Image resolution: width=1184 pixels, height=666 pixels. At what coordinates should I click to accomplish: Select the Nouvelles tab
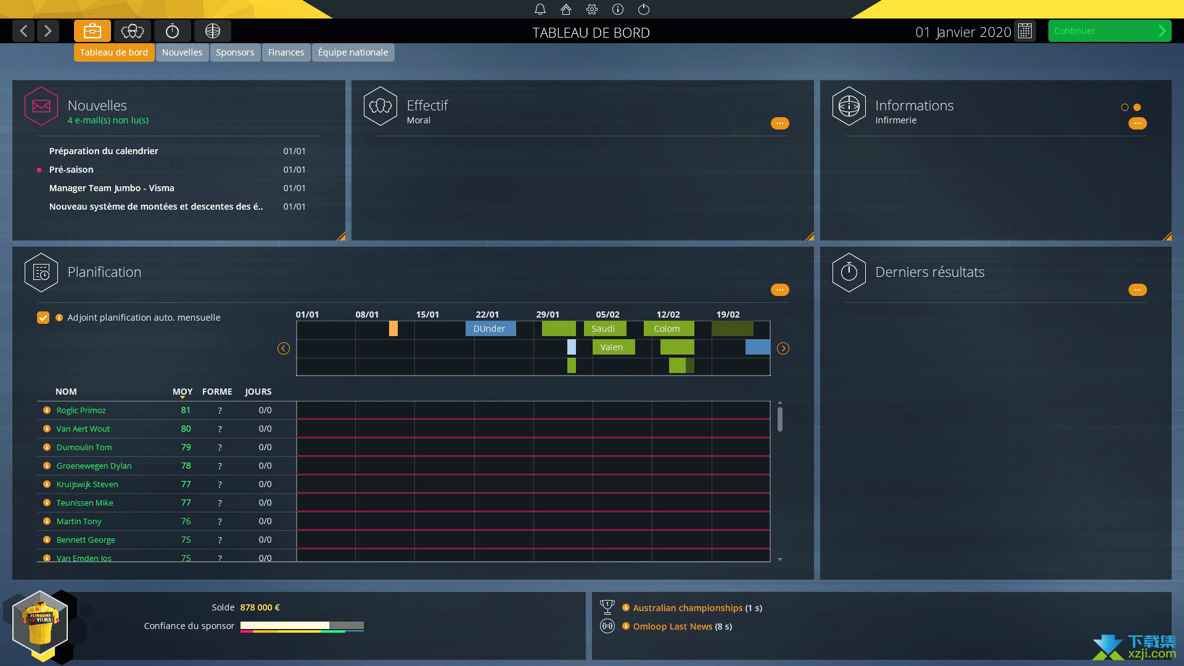(181, 51)
